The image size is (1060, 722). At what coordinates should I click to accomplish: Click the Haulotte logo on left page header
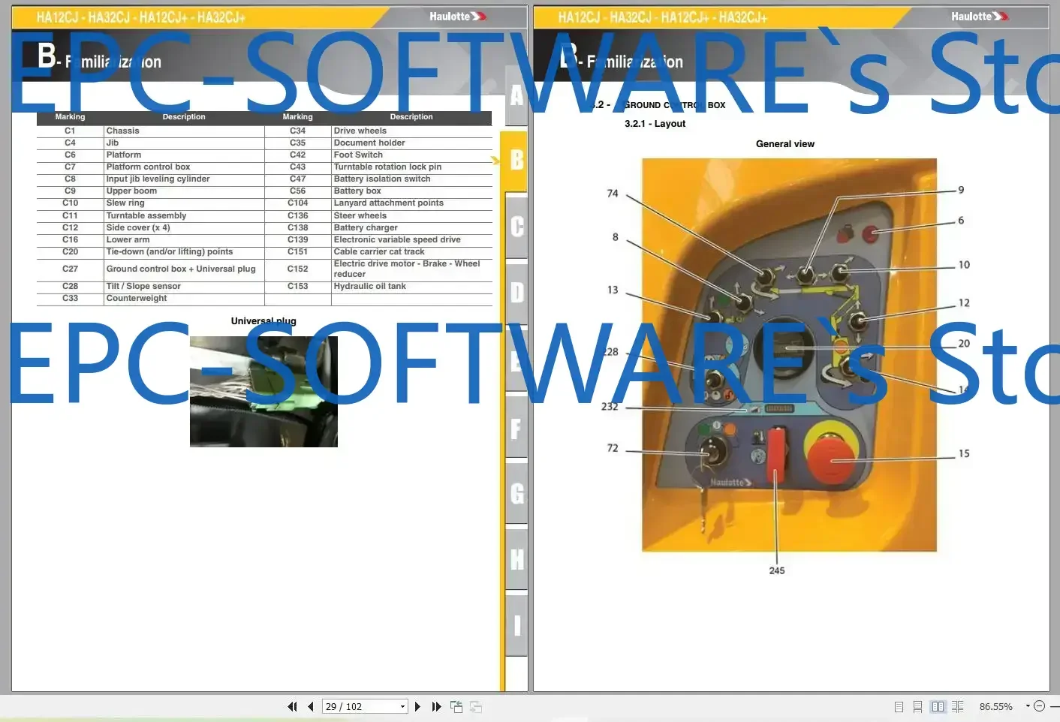click(x=457, y=17)
